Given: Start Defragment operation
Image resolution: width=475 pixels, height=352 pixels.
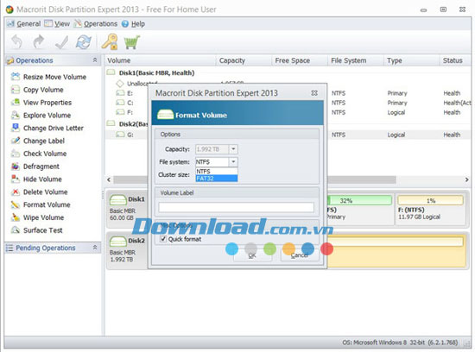Looking at the screenshot, I should [35, 167].
